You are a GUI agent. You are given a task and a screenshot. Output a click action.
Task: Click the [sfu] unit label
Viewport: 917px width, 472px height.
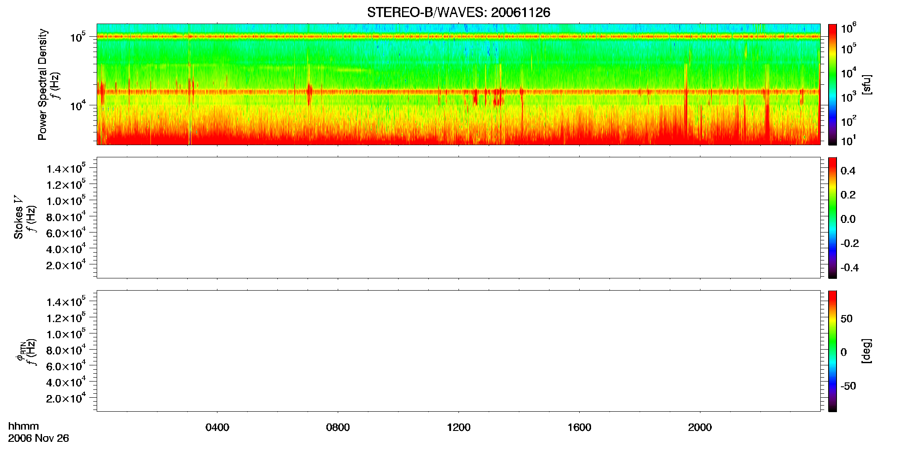pyautogui.click(x=867, y=84)
